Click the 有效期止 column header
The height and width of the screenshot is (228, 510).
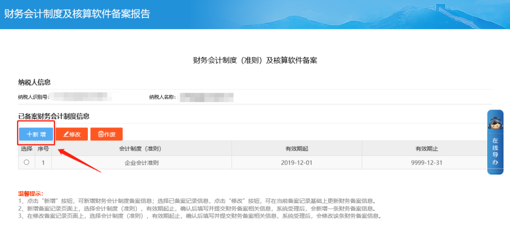(x=427, y=149)
